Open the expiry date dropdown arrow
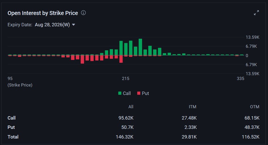Image resolution: width=268 pixels, height=145 pixels. point(74,25)
